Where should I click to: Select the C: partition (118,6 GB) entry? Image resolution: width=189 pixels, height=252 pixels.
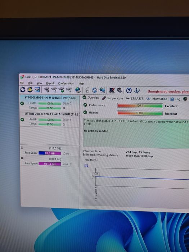(x=50, y=151)
